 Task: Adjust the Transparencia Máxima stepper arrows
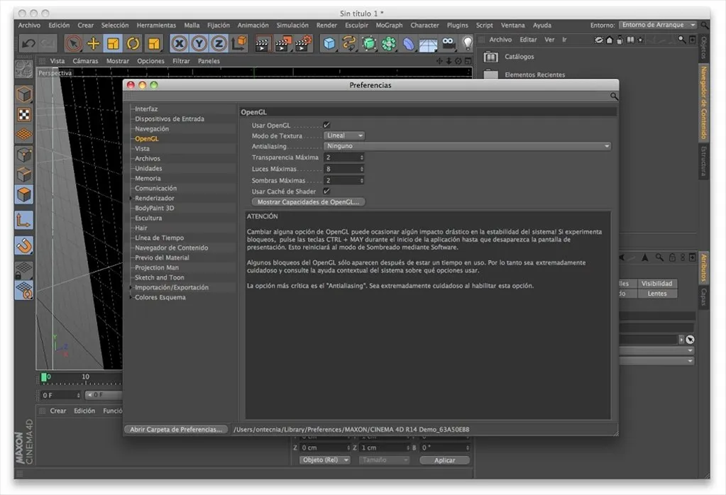(362, 157)
